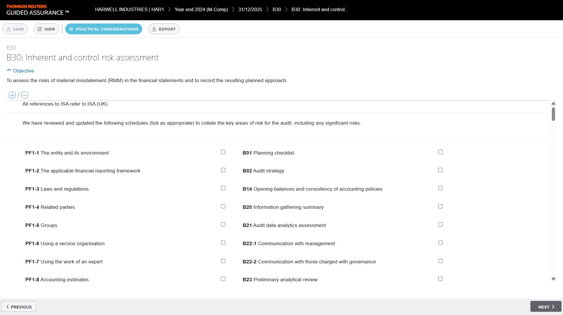Go to Year end 2024 breadcrumb
563x315 pixels.
[x=201, y=9]
